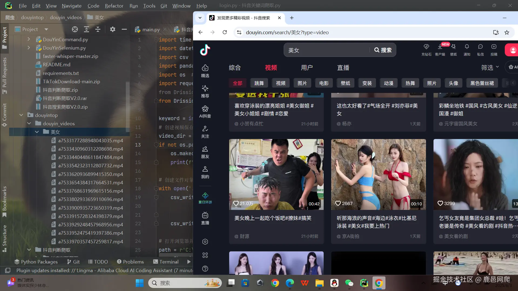This screenshot has height=291, width=518.
Task: Open the 夏日环游 sidebar entry
Action: point(205,198)
